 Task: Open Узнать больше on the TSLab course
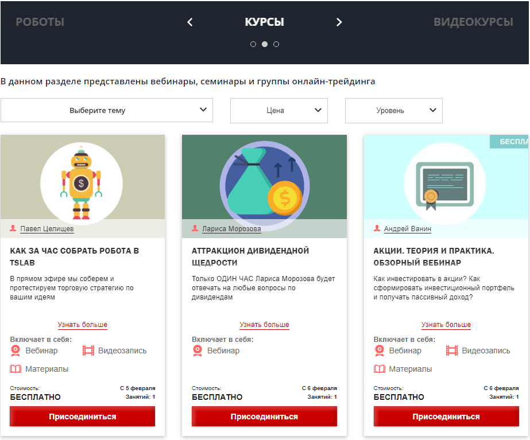point(82,324)
